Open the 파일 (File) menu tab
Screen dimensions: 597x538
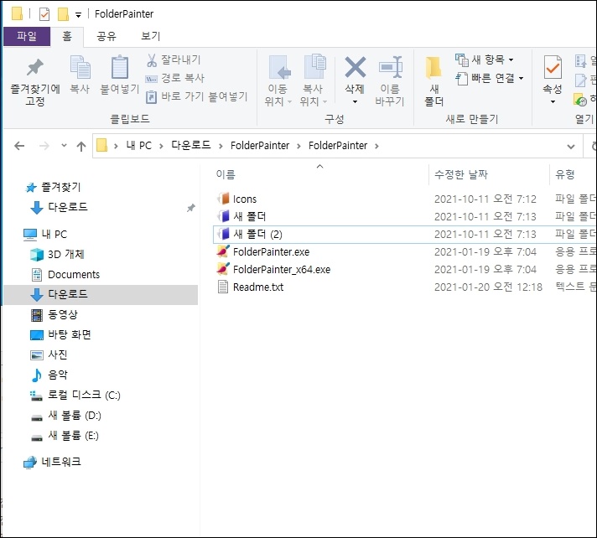27,37
